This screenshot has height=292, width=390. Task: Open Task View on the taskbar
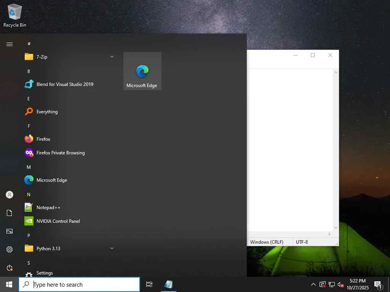point(149,284)
